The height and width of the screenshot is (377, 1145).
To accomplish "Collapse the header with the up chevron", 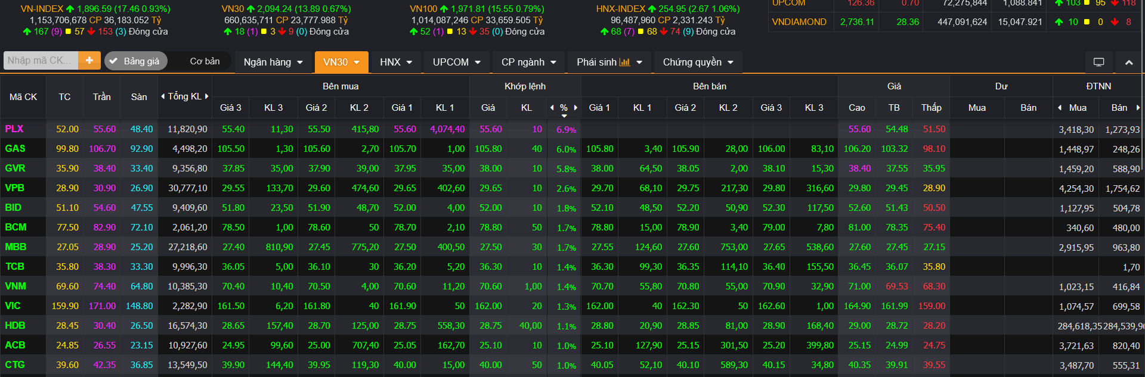I will [1129, 62].
